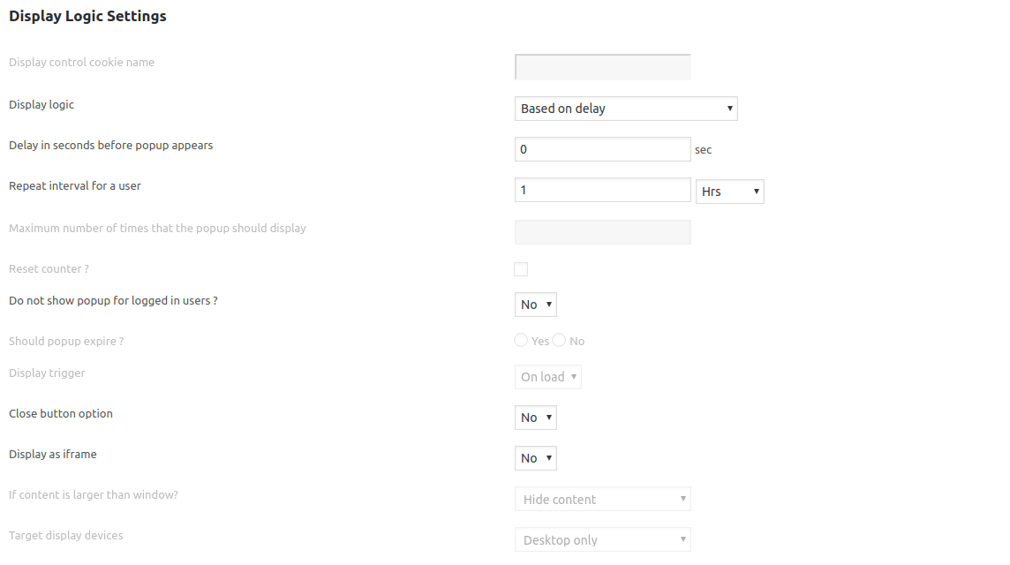The height and width of the screenshot is (565, 1010).
Task: Click the Repeat interval for a user label
Action: point(75,185)
